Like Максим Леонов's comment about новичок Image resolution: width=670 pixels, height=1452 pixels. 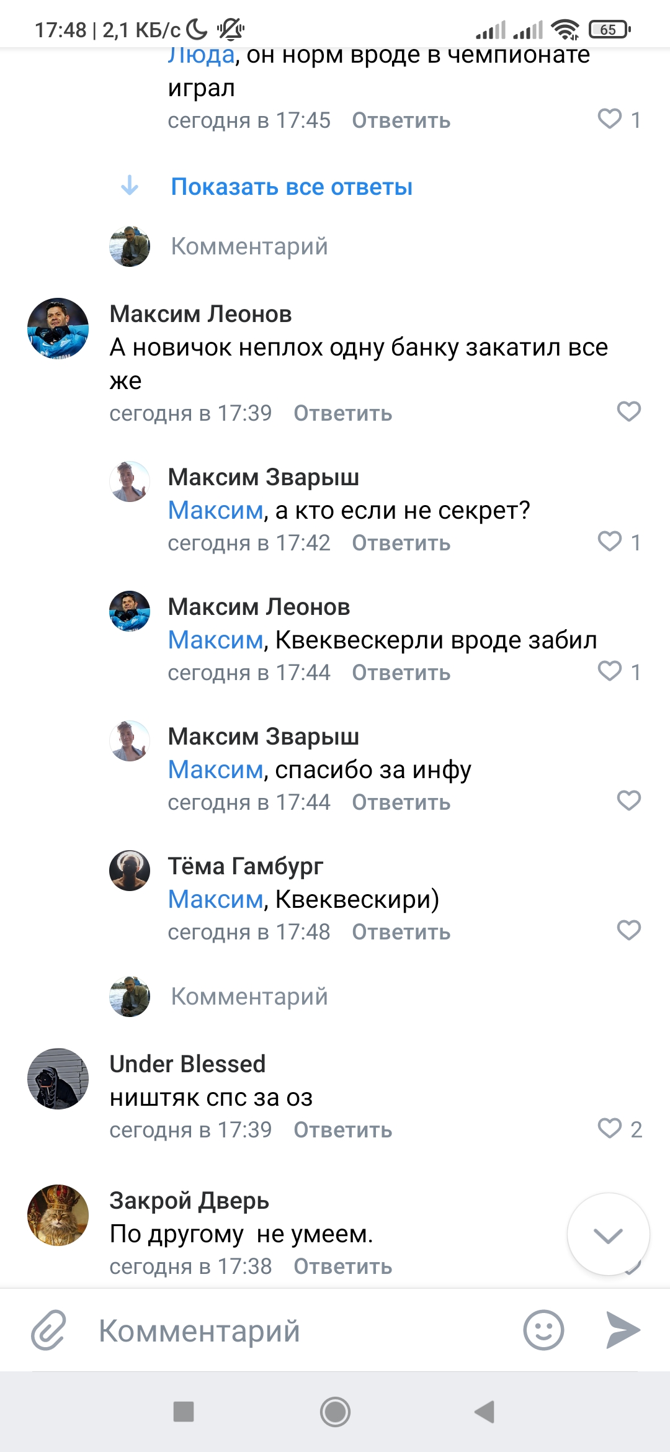coord(628,411)
